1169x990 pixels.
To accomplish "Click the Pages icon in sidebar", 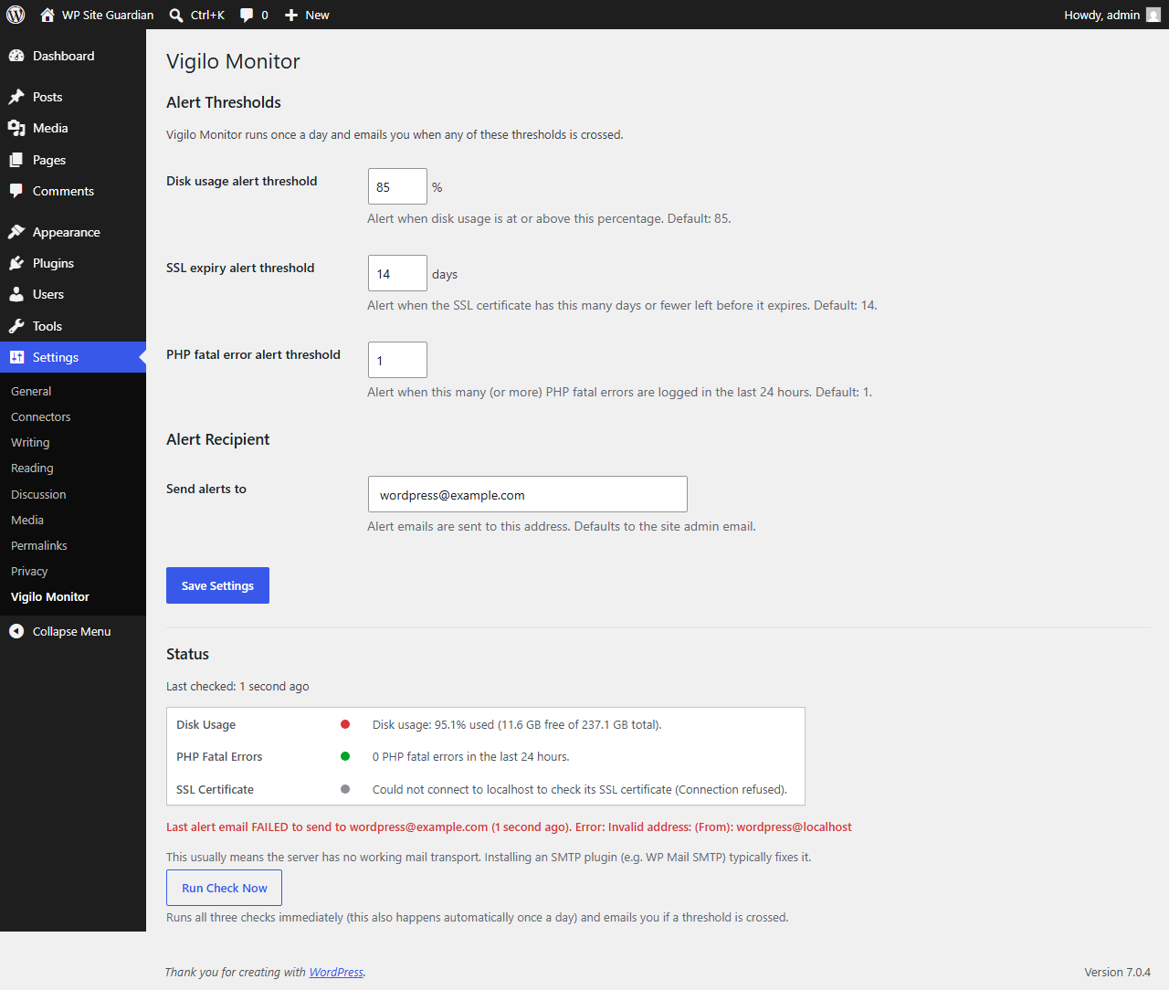I will [x=16, y=160].
